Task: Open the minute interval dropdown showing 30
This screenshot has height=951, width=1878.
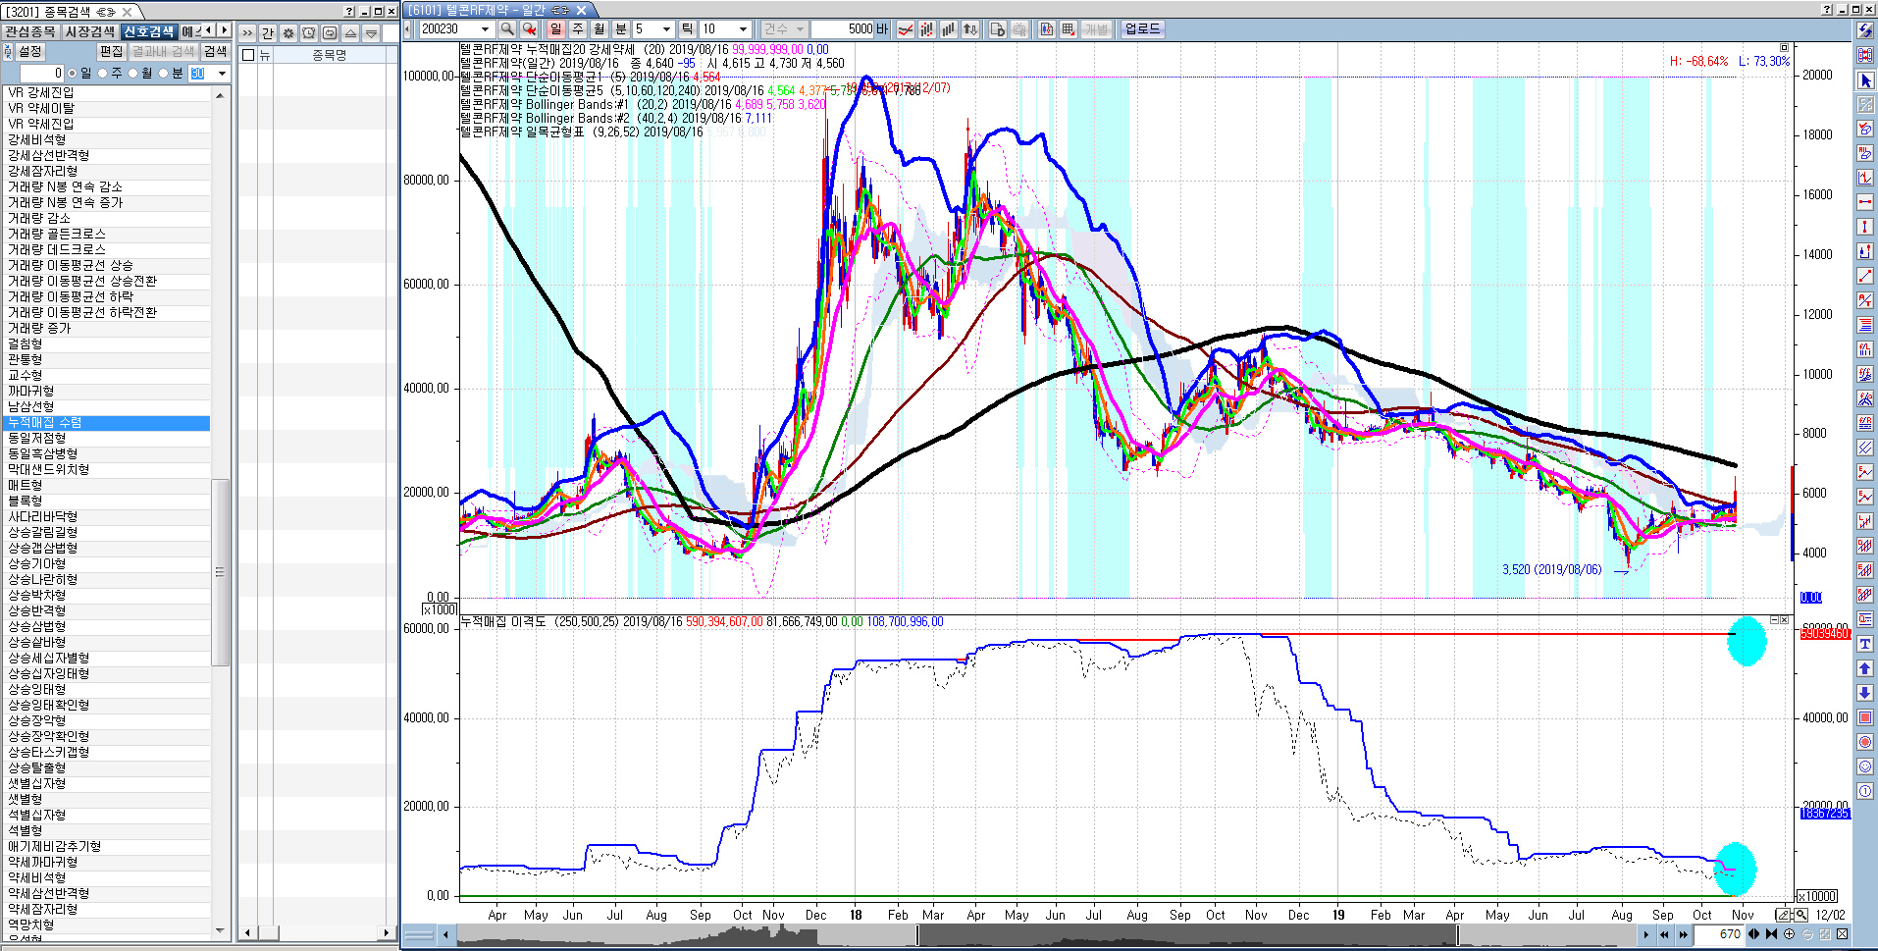Action: coord(222,74)
